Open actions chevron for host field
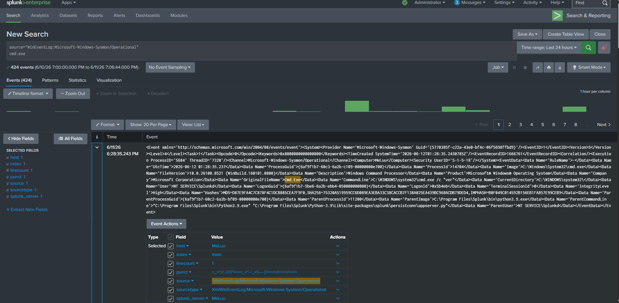 tap(338, 246)
